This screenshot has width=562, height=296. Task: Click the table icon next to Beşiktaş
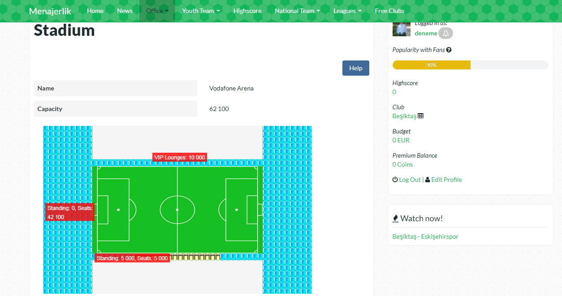420,116
